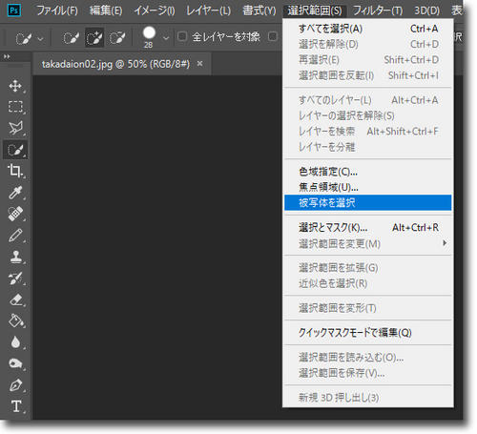Select the Move tool

click(15, 86)
